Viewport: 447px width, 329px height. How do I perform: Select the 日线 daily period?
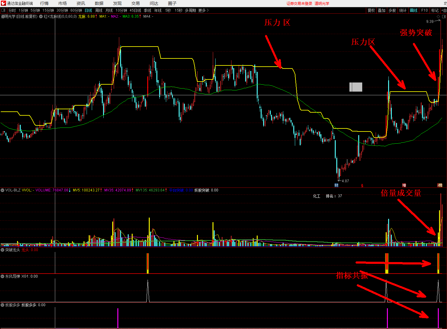coord(88,10)
